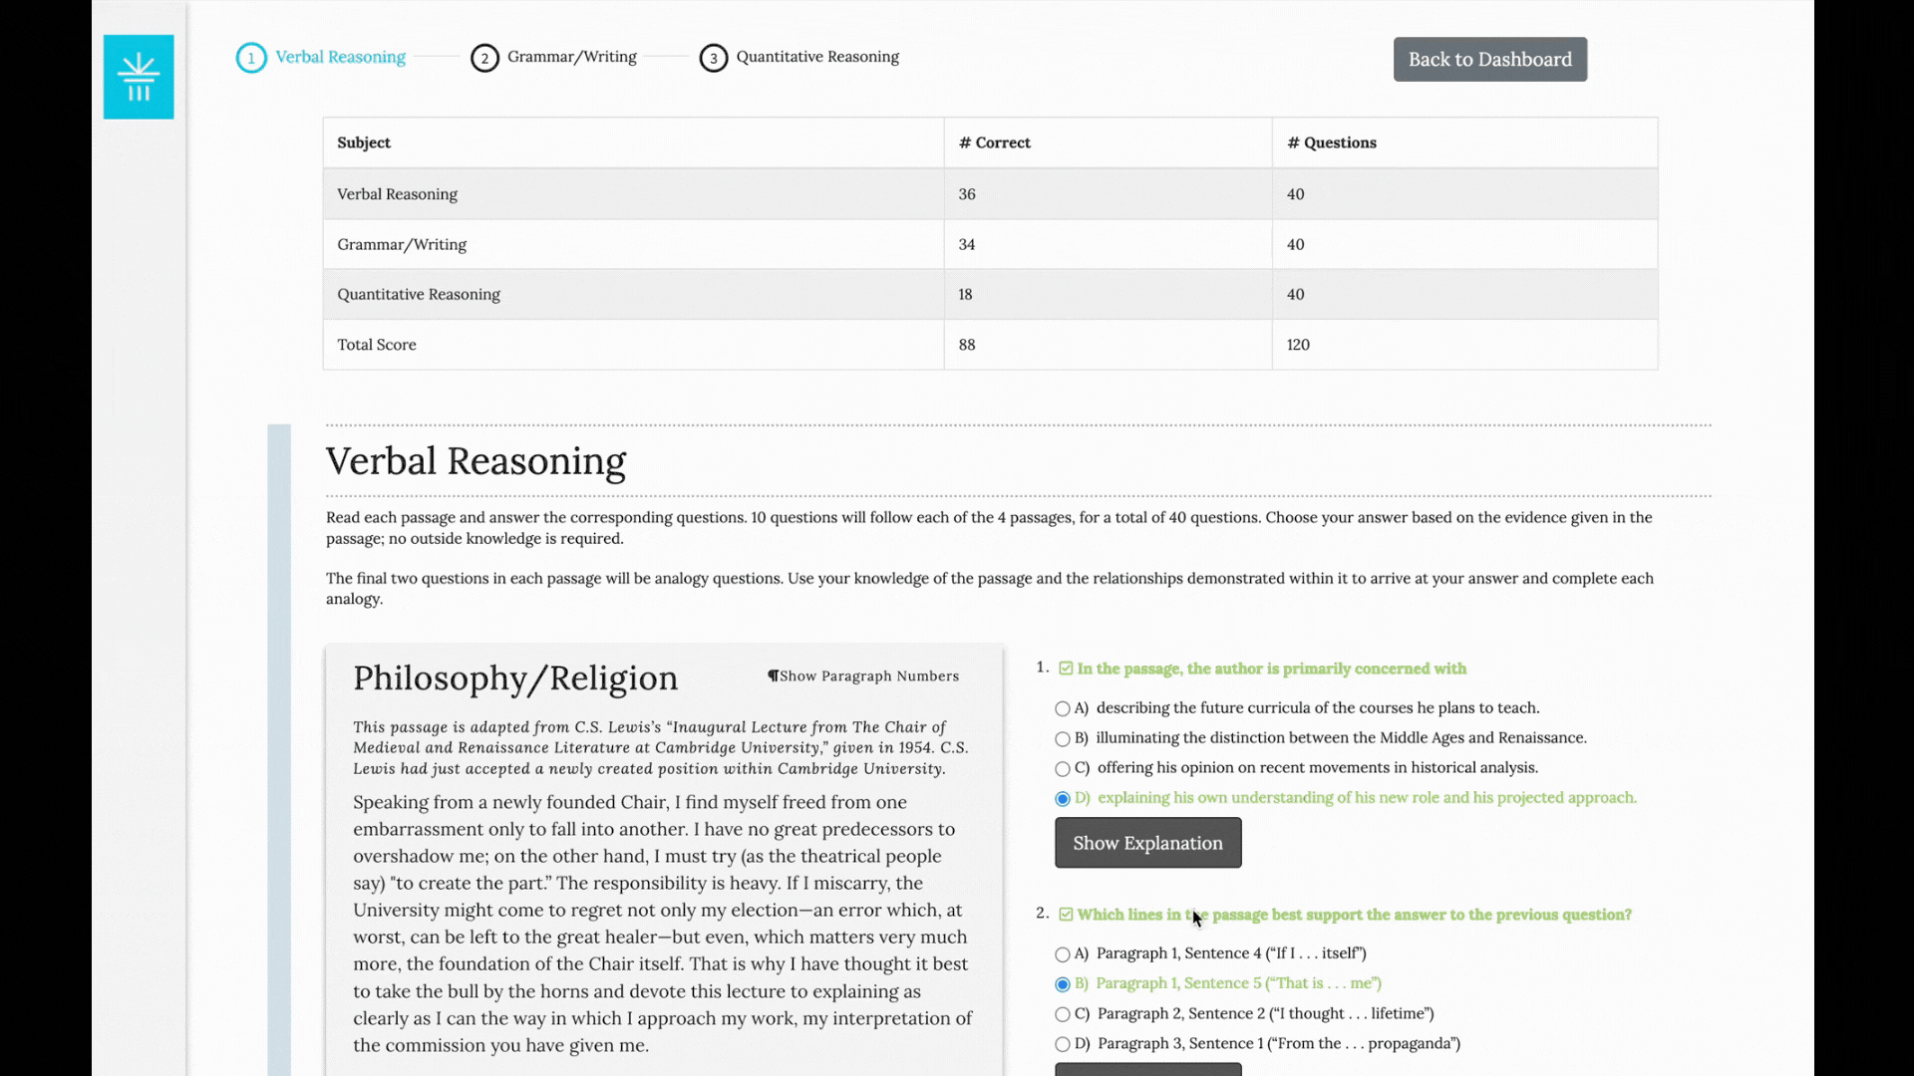Click the green checkmark icon on question 2

1065,915
